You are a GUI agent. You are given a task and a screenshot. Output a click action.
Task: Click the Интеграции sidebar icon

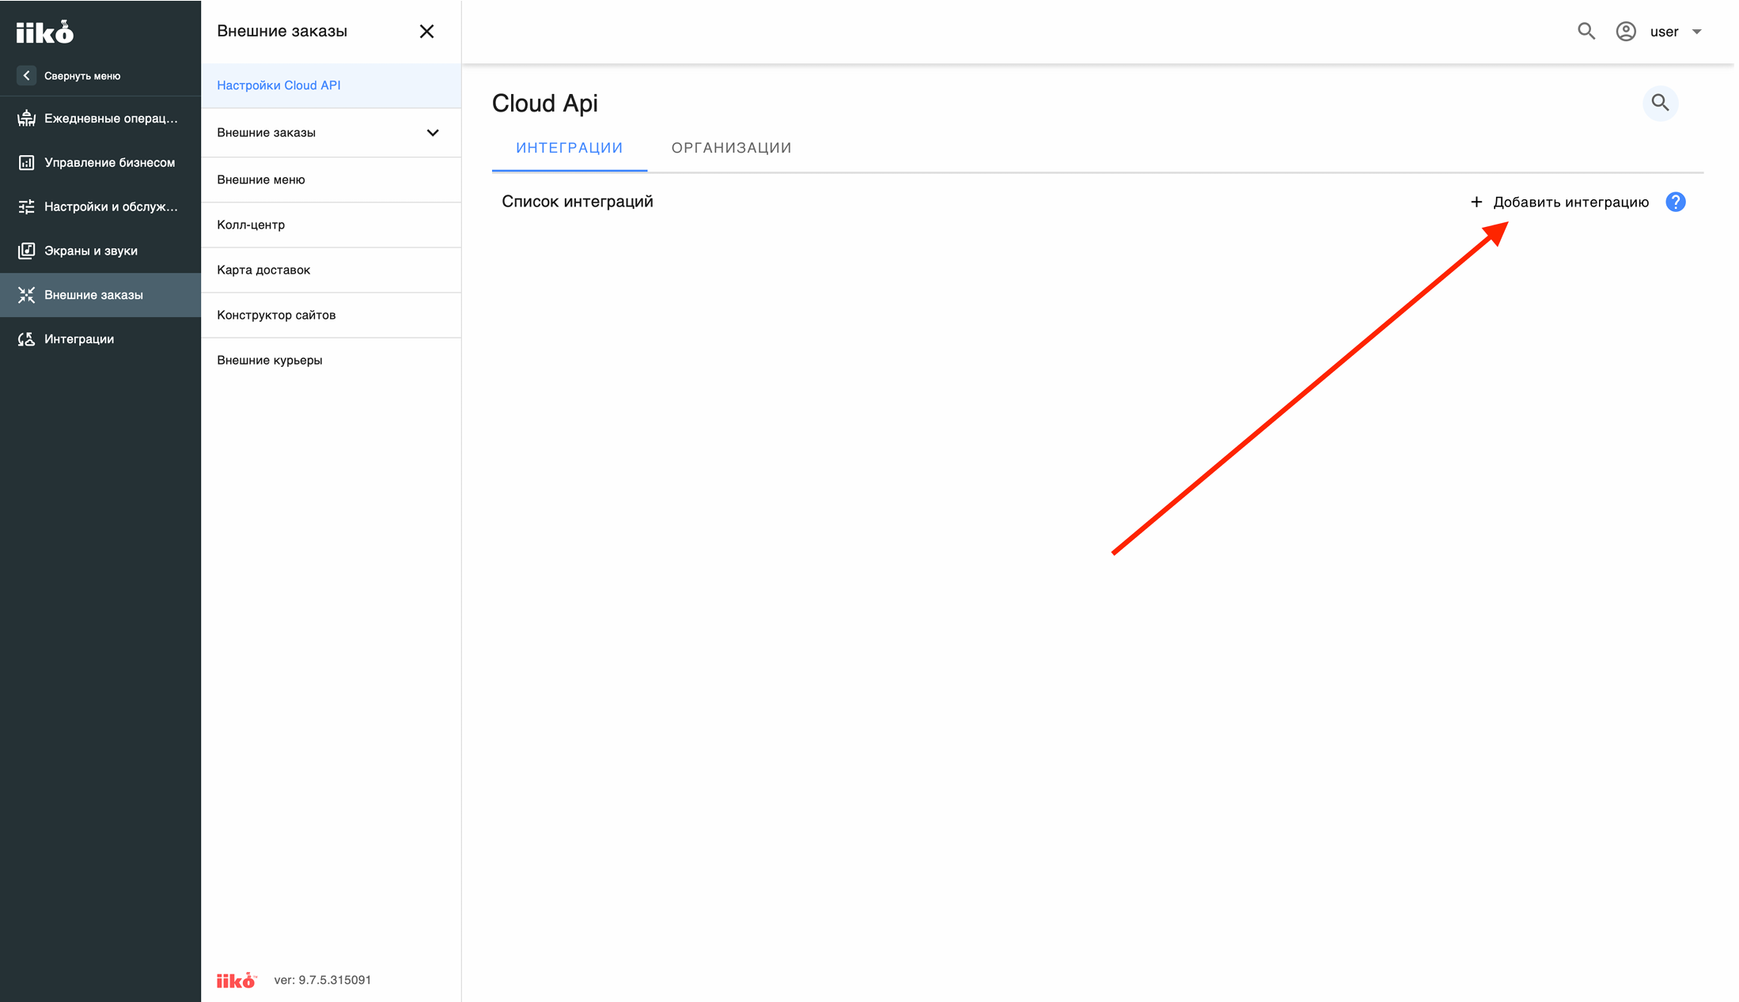26,338
